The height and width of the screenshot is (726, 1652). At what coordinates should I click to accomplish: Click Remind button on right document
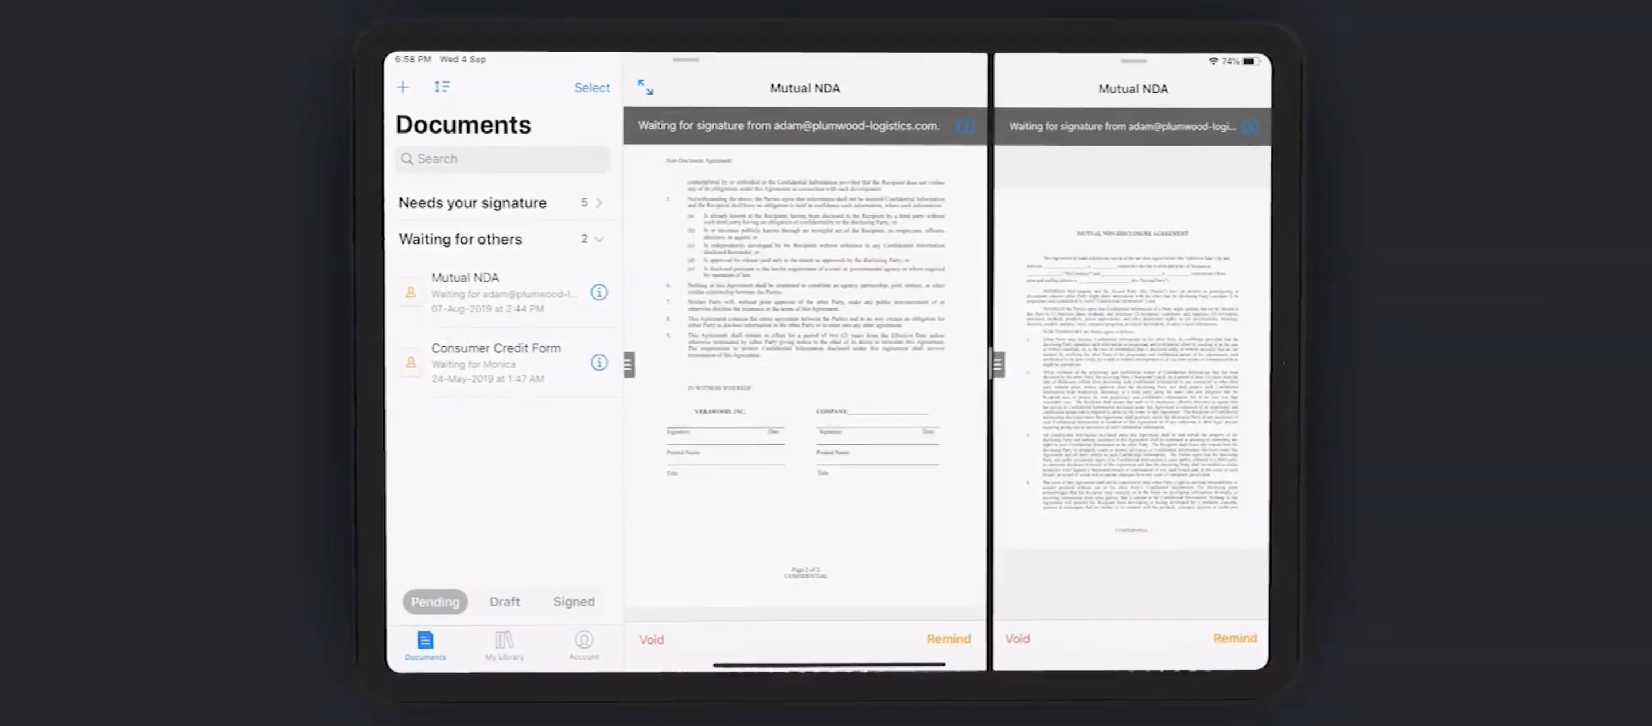1235,639
